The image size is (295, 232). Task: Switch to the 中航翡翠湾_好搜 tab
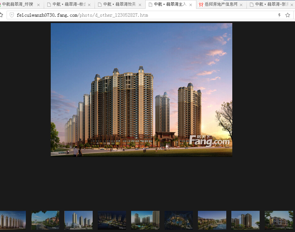pyautogui.click(x=17, y=4)
